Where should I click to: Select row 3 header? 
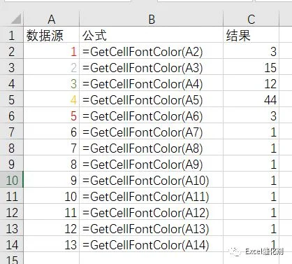point(12,67)
